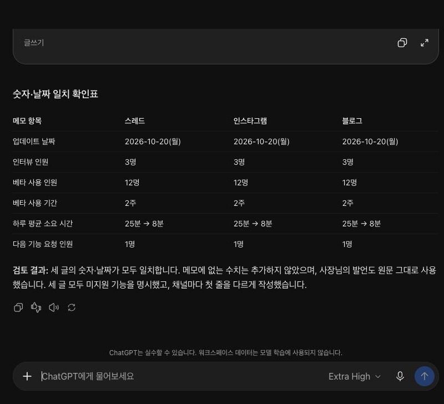Click 인스타그램 '1명' in 다음 기능 요청 row
The width and height of the screenshot is (444, 404).
[x=239, y=244]
